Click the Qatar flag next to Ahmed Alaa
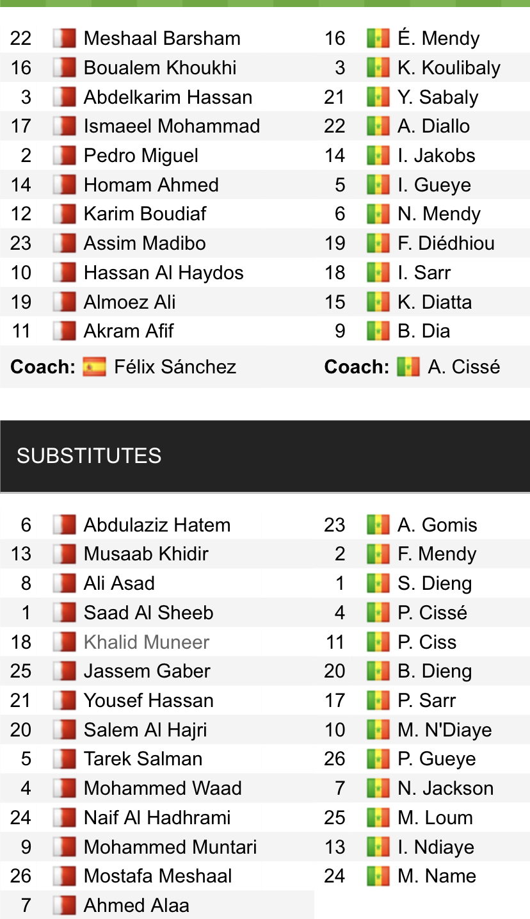The height and width of the screenshot is (919, 530). (64, 906)
